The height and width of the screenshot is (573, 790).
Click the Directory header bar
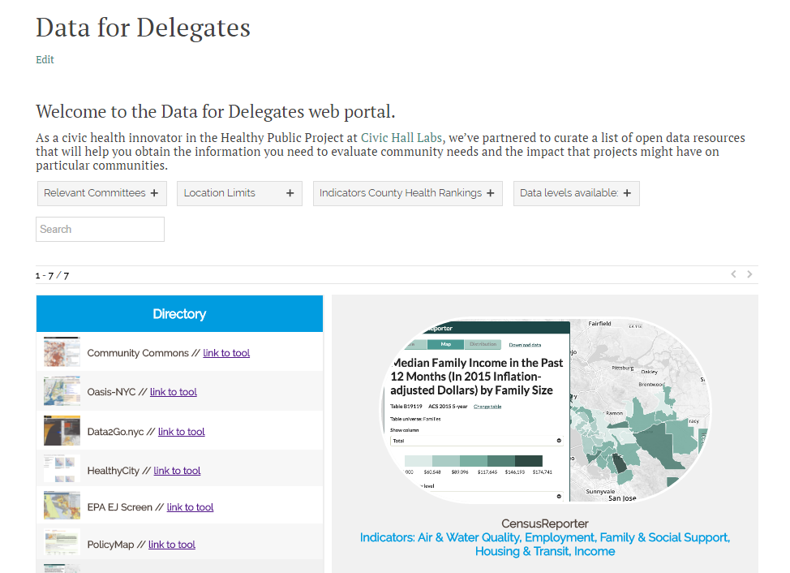tap(179, 314)
